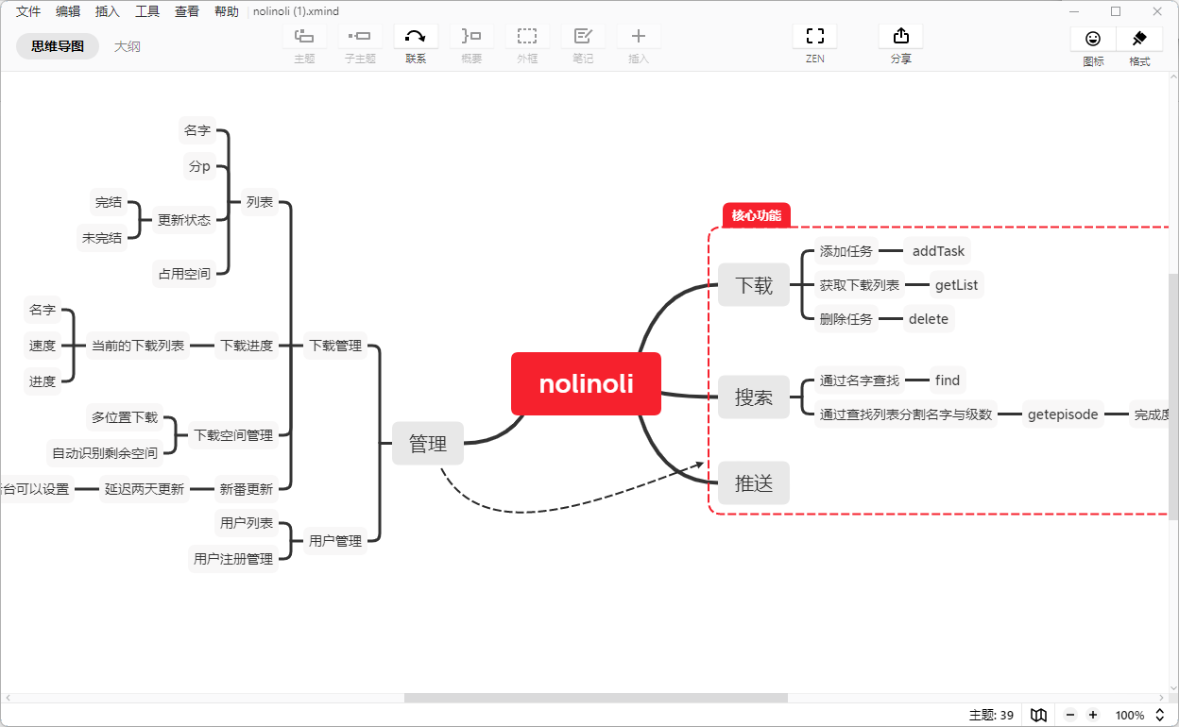Open zoom percentage stepper arrows
This screenshot has width=1179, height=727.
1160,715
